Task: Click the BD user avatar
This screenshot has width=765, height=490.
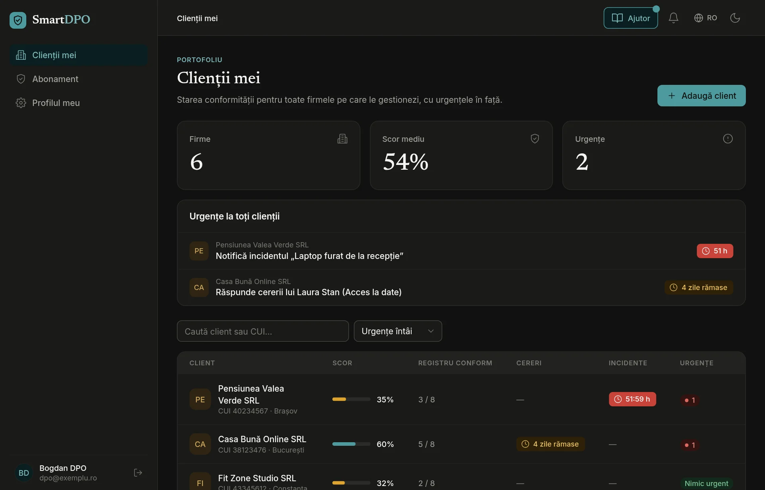Action: click(24, 473)
